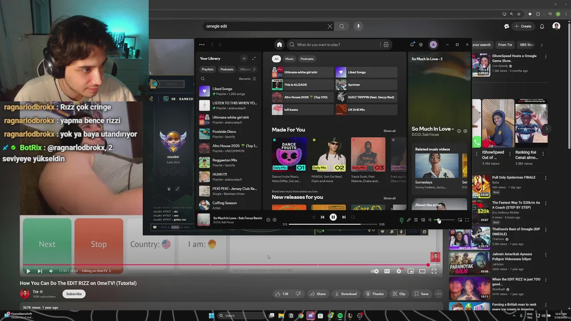Create a new playlist with plus icon
Image resolution: width=571 pixels, height=321 pixels.
click(x=244, y=58)
